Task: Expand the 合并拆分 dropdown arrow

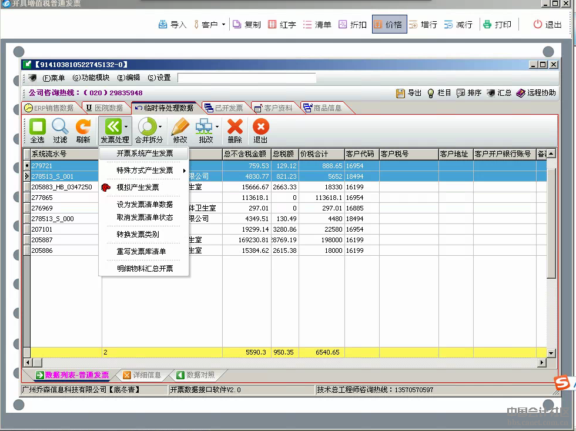Action: click(x=160, y=126)
